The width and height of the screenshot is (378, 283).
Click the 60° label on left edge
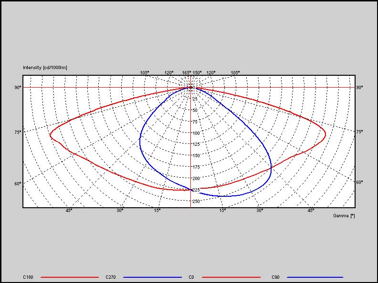[18, 183]
